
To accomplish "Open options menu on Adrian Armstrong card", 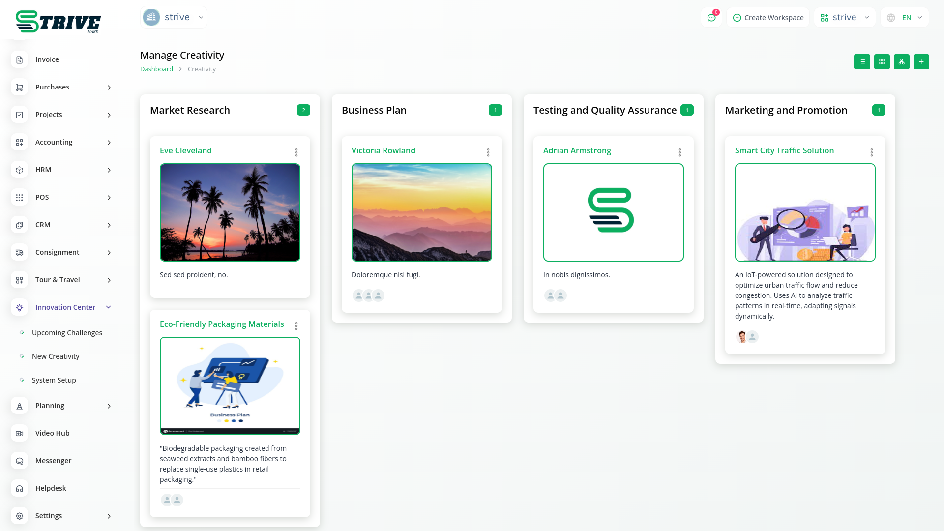I will pyautogui.click(x=679, y=152).
